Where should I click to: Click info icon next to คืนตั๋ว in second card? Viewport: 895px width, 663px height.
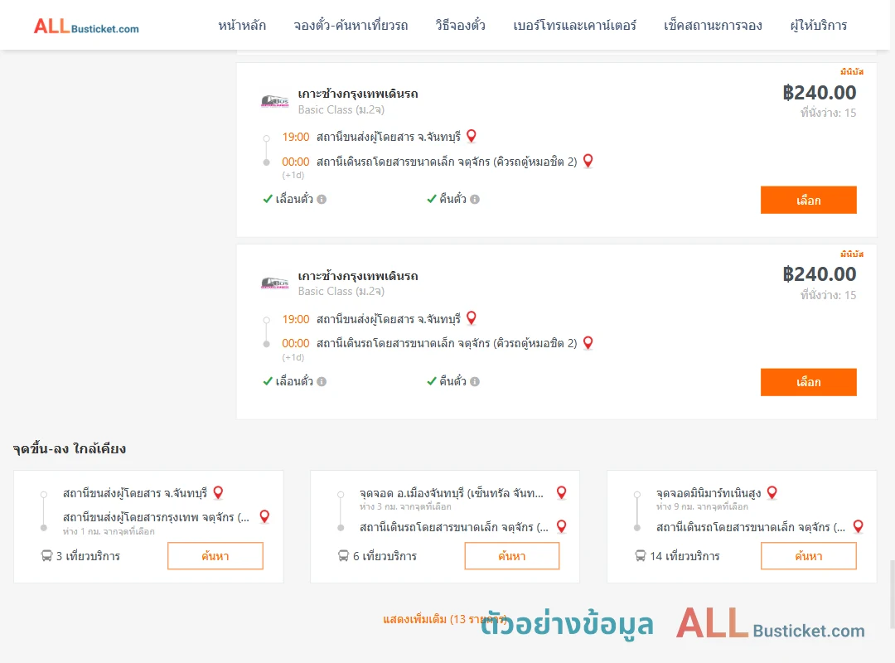475,381
